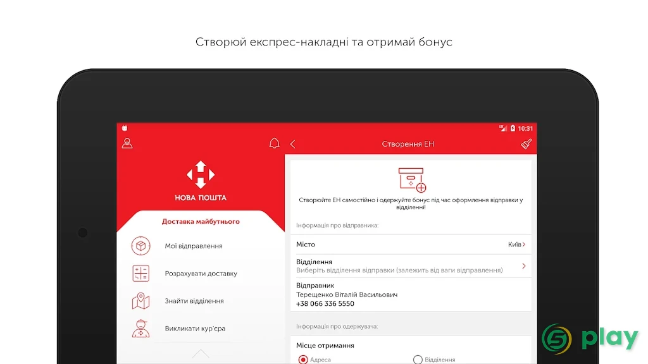Select the Адреса radio button
Viewport: 648px width, 364px height.
(303, 360)
